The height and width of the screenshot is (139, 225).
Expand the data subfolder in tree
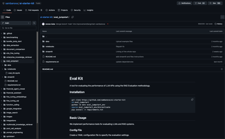[3, 65]
